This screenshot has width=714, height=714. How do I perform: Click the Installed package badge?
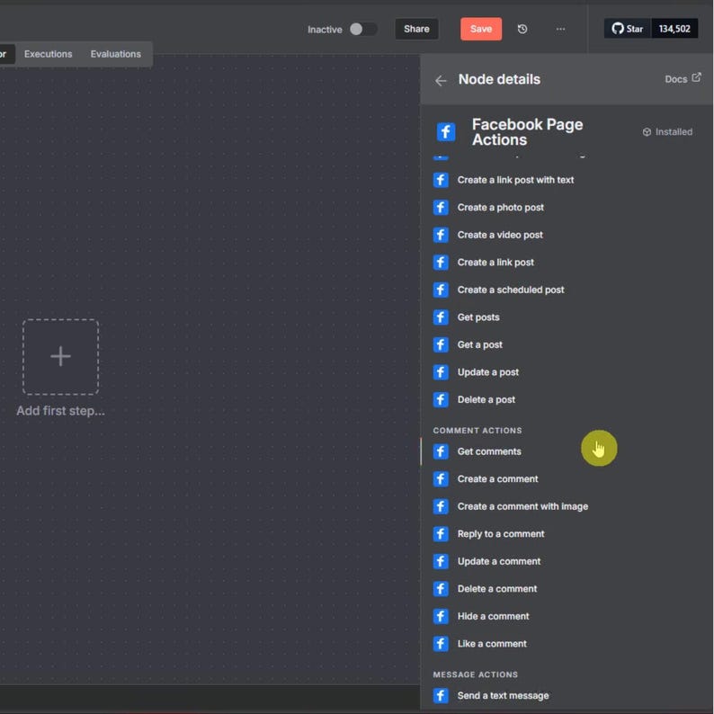[667, 132]
